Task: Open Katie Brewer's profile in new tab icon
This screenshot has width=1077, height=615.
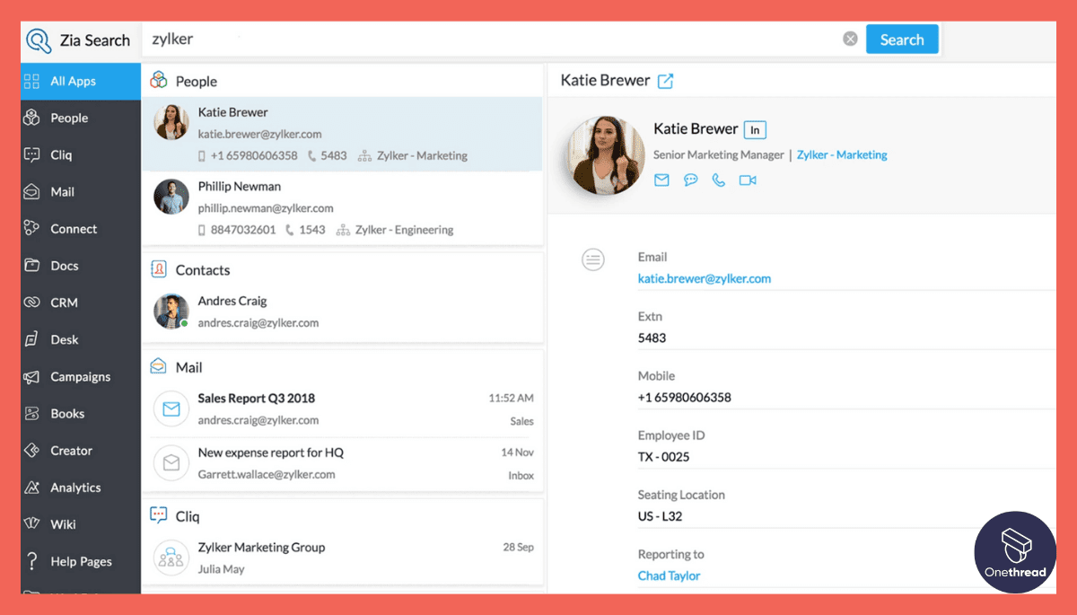Action: (x=666, y=80)
